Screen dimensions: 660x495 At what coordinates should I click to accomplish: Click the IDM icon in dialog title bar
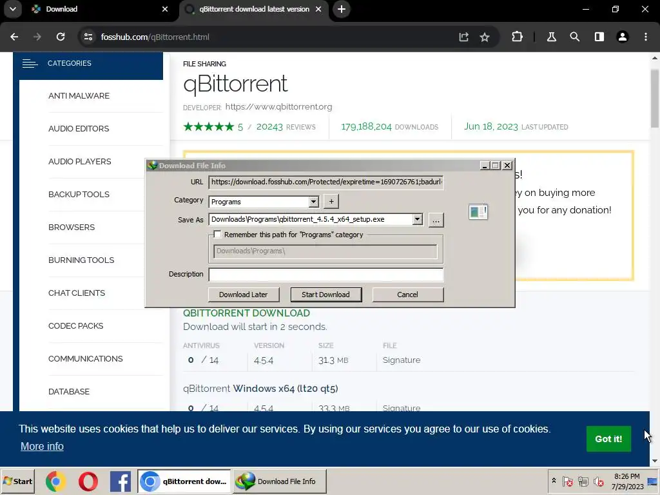point(152,166)
